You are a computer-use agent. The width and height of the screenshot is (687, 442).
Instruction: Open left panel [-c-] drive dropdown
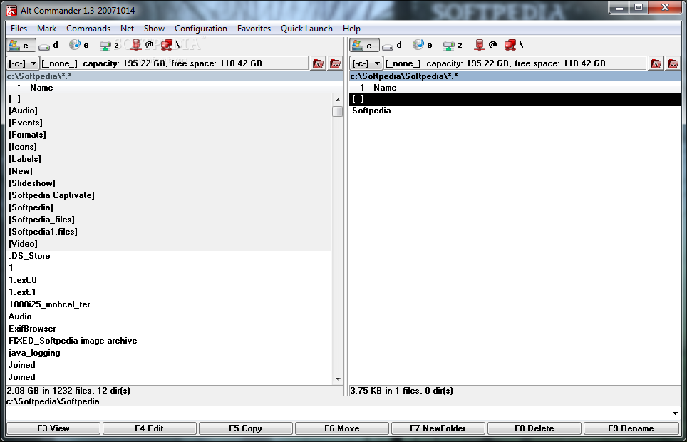(x=23, y=63)
